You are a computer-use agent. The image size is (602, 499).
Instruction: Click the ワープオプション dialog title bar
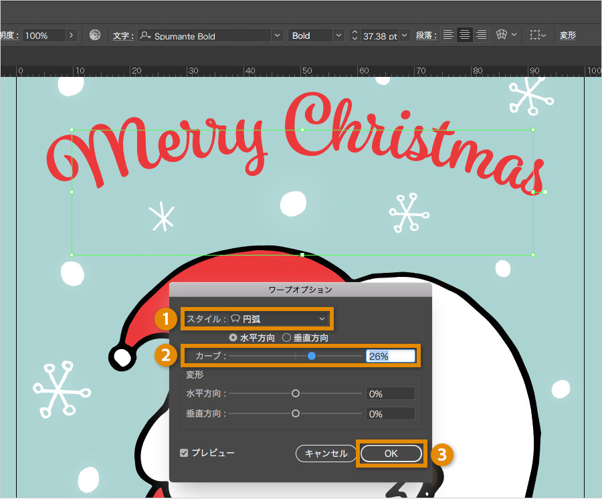pos(300,290)
